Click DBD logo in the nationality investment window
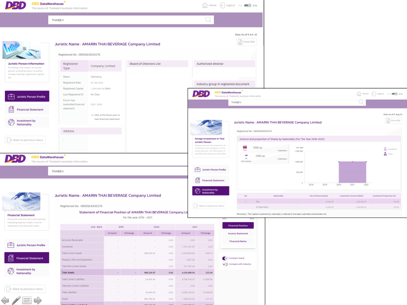The height and width of the screenshot is (305, 407). click(201, 93)
